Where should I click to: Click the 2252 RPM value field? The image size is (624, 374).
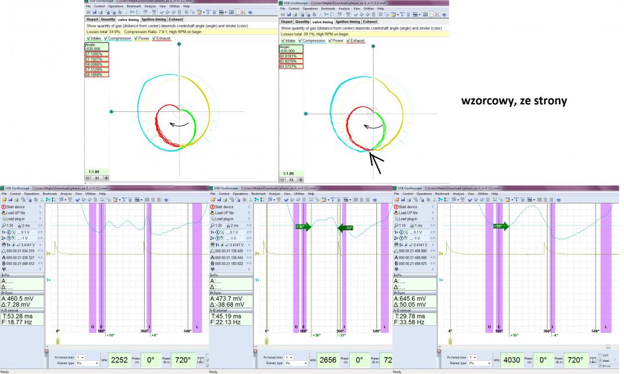click(119, 360)
